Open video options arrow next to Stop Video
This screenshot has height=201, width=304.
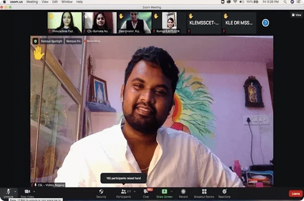click(x=34, y=192)
